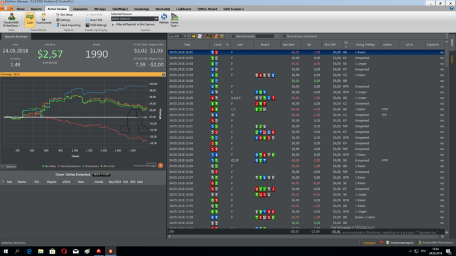456x256 pixels.
Task: Click the yellow rewind arrows icon
Action: (193, 36)
